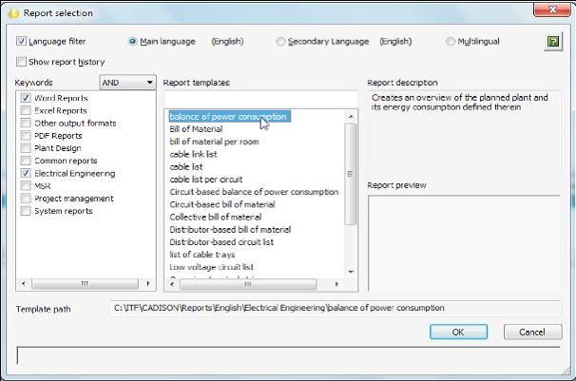Image resolution: width=576 pixels, height=381 pixels.
Task: Click template list scroll down arrow
Action: (351, 272)
